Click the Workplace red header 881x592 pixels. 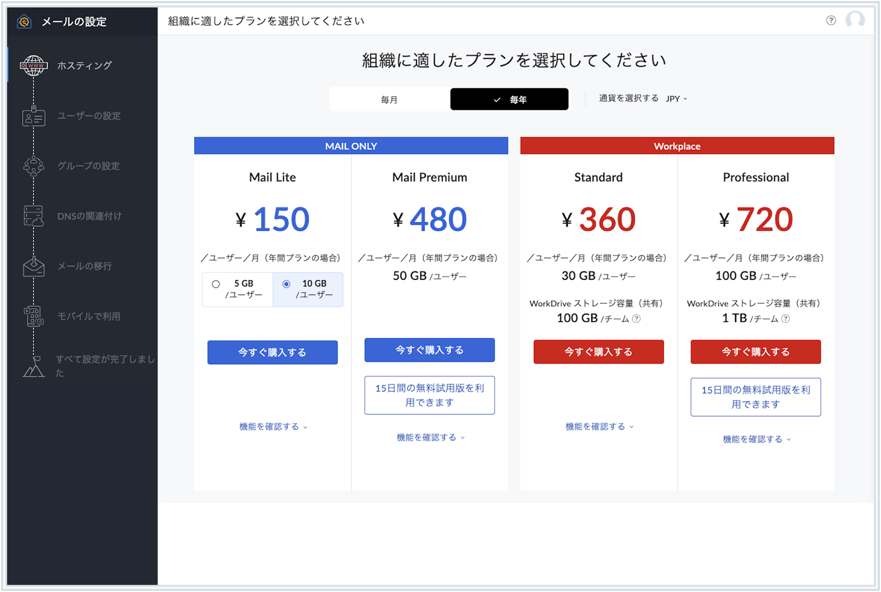point(677,146)
